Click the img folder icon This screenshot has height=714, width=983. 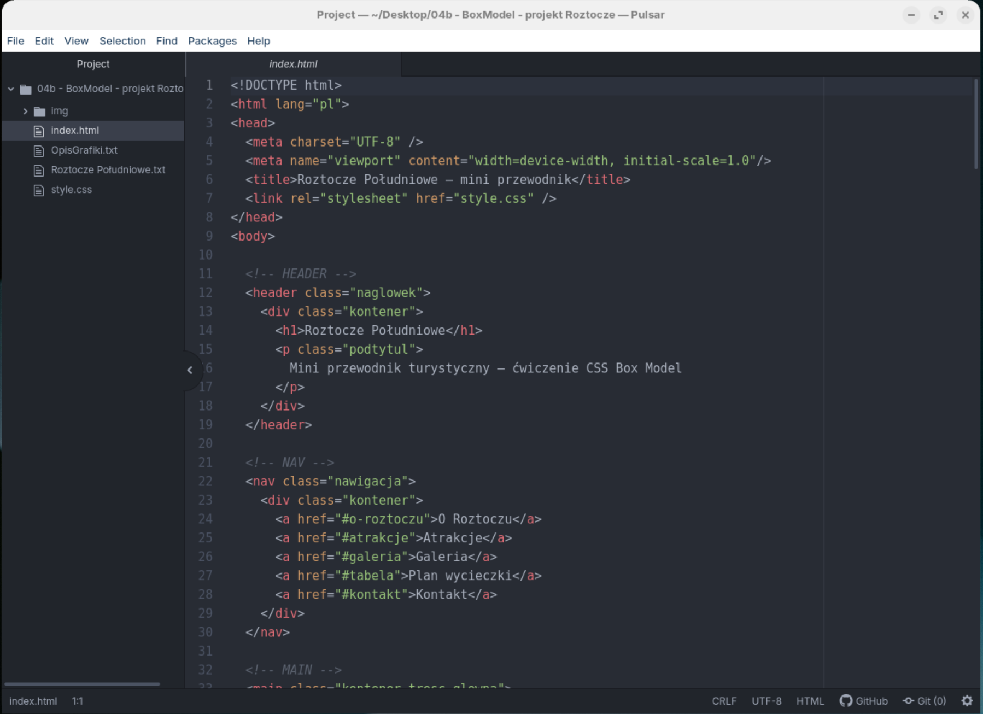pos(39,112)
